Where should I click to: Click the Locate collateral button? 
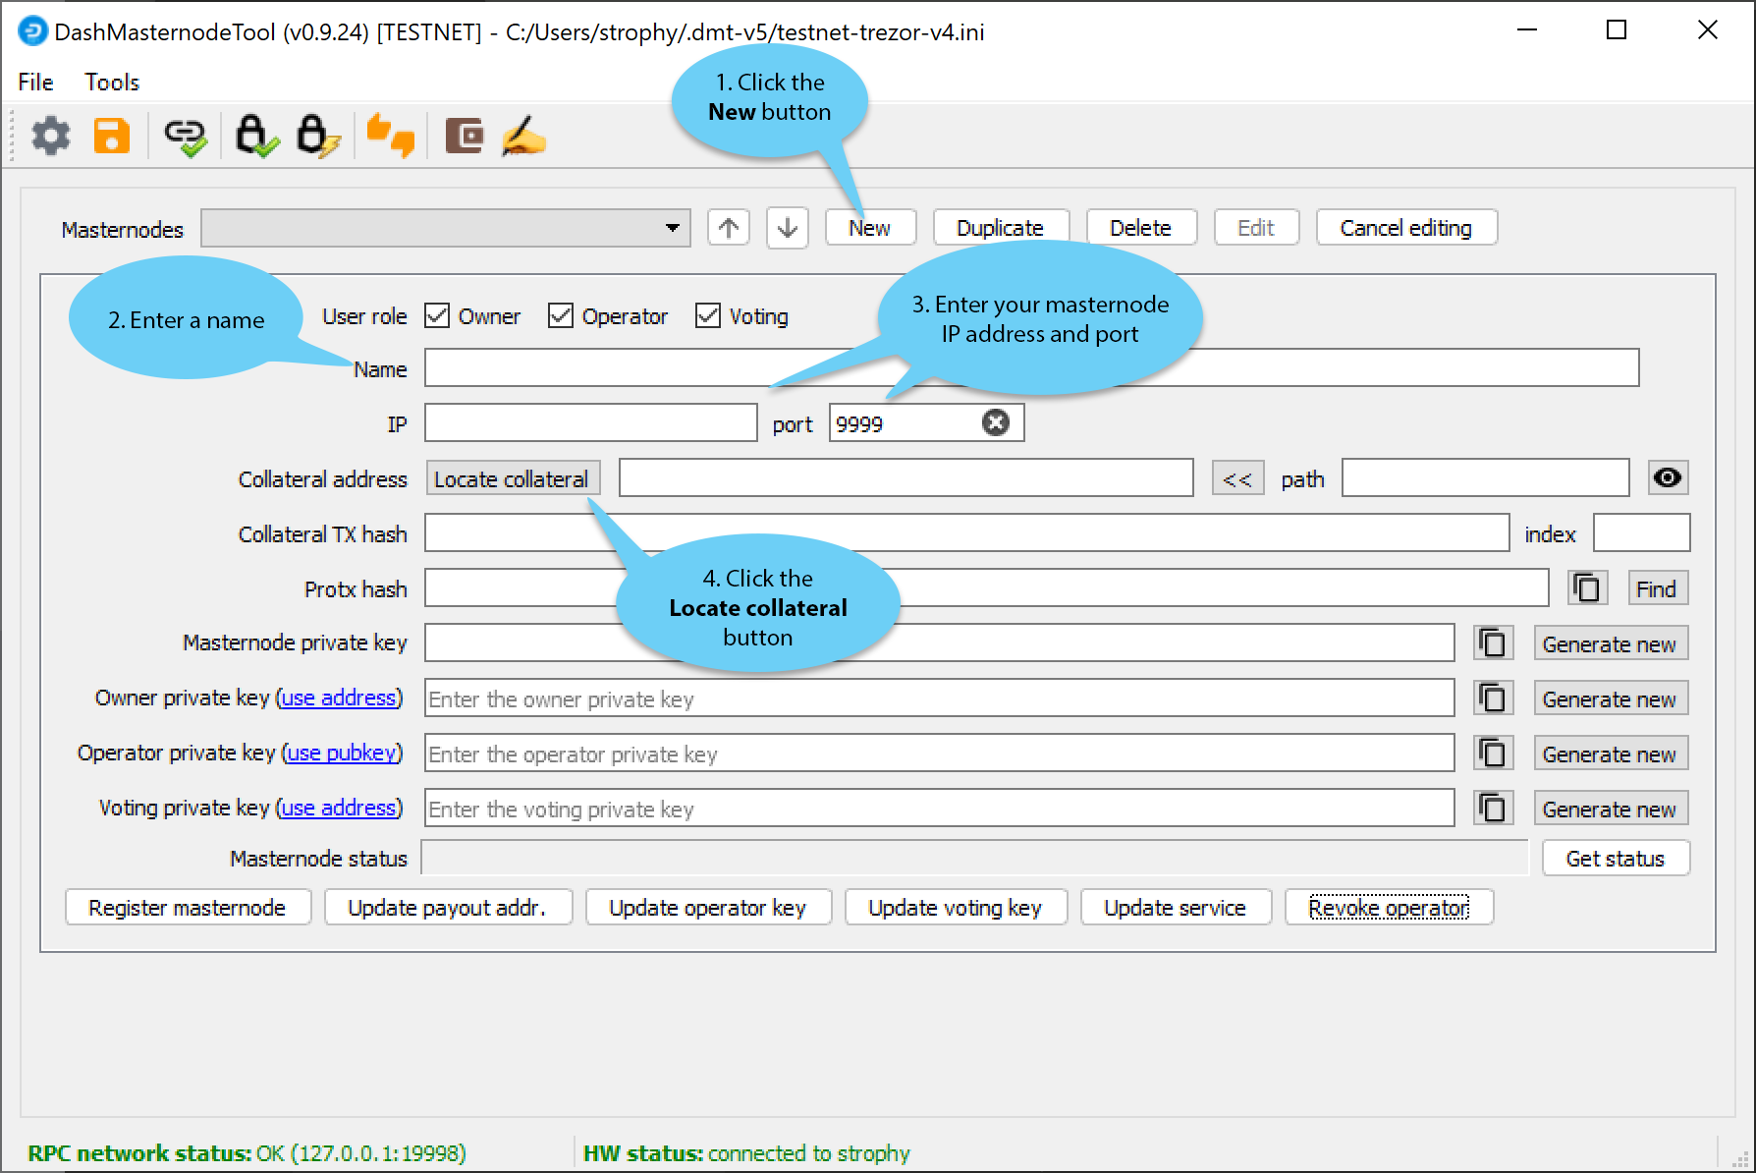pos(512,479)
